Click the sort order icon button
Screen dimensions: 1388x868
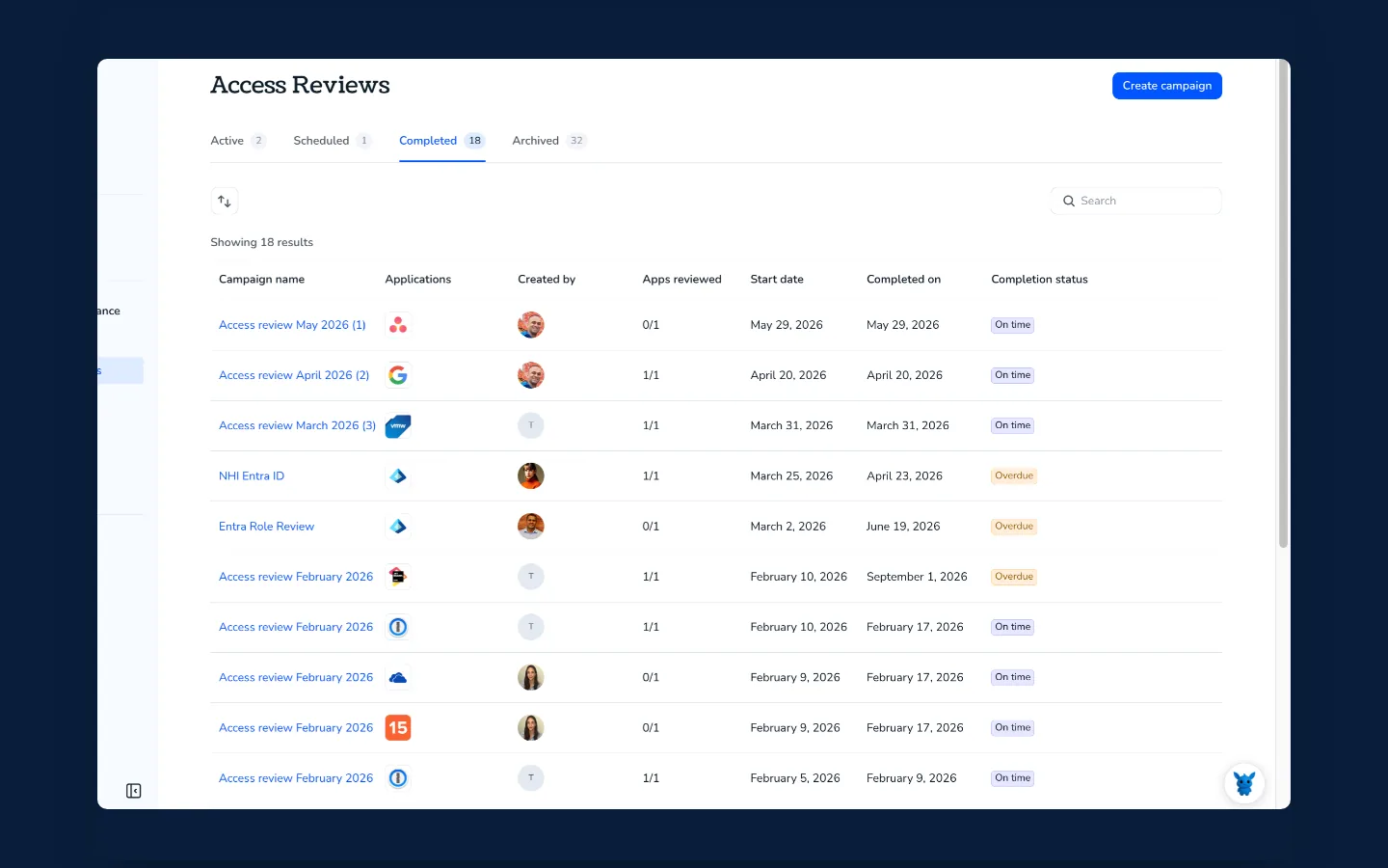225,201
